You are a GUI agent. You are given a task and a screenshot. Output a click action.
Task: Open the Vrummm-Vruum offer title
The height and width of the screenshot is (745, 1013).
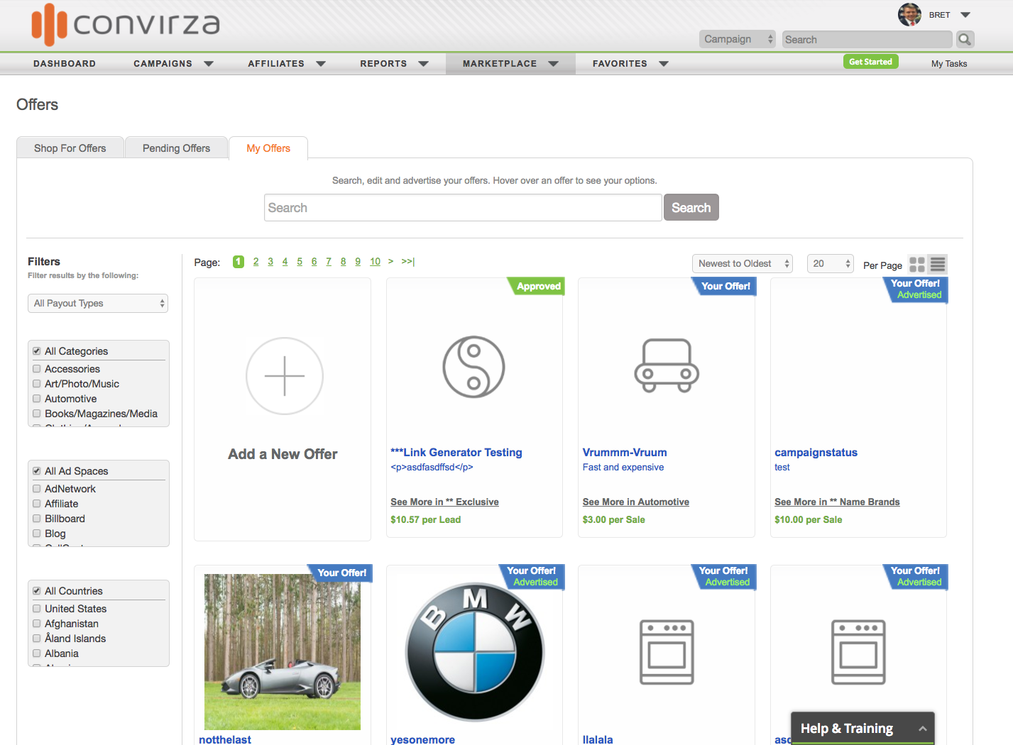point(625,453)
